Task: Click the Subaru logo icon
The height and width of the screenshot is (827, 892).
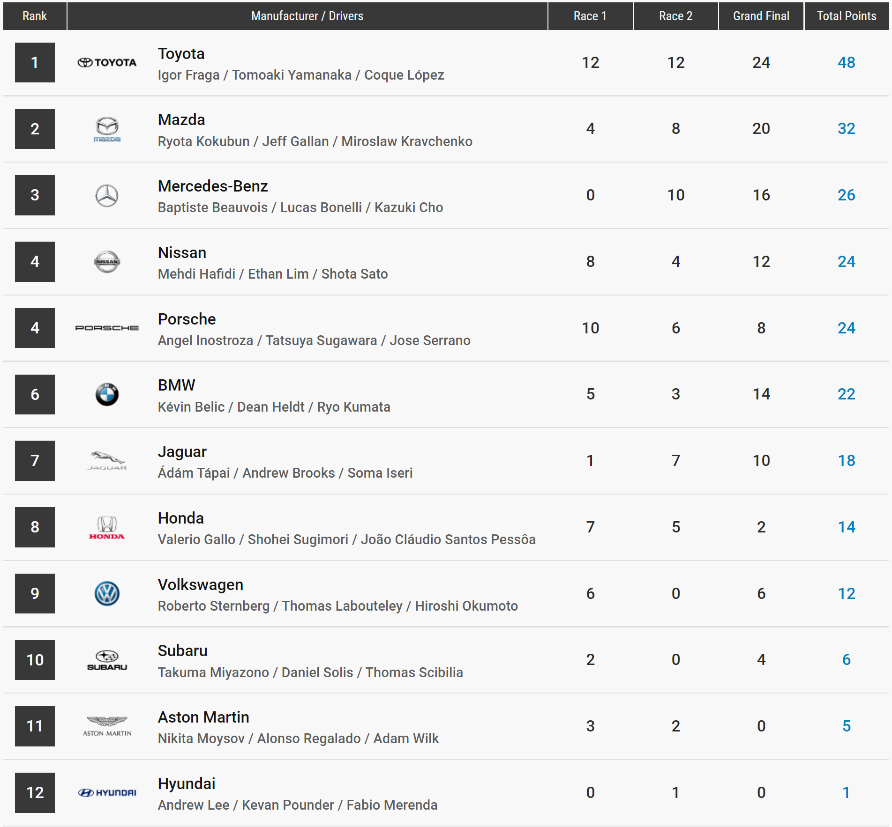Action: point(107,660)
